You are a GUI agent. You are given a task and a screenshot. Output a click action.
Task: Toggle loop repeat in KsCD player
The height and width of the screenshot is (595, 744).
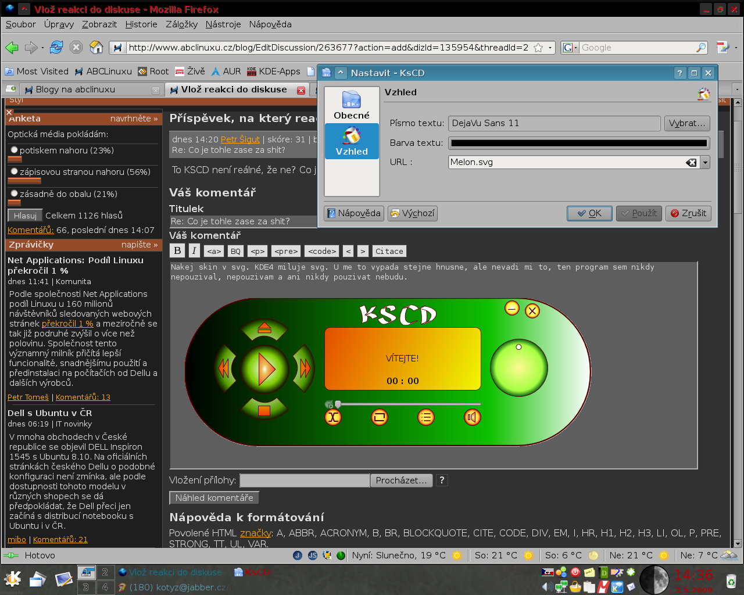(380, 417)
